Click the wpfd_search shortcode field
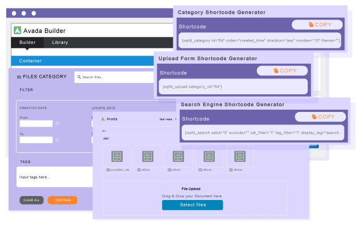 click(x=263, y=132)
